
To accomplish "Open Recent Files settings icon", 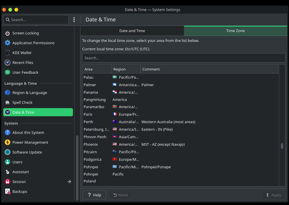I will tap(8, 63).
